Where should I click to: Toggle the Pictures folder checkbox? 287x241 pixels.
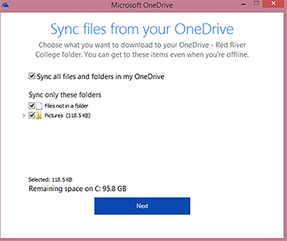pos(32,116)
